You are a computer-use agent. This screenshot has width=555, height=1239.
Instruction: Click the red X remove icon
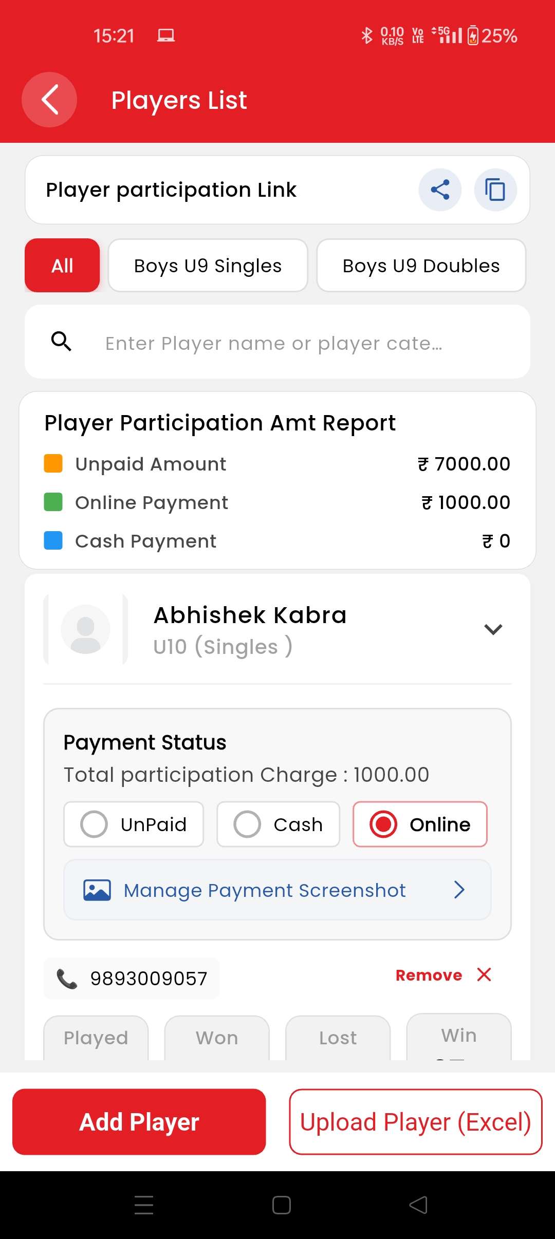484,974
